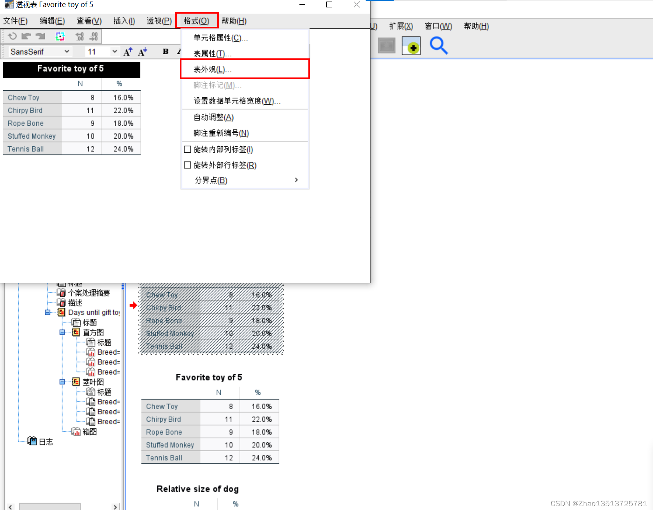The height and width of the screenshot is (510, 653).
Task: Click the green plus toolbar icon
Action: pos(411,46)
